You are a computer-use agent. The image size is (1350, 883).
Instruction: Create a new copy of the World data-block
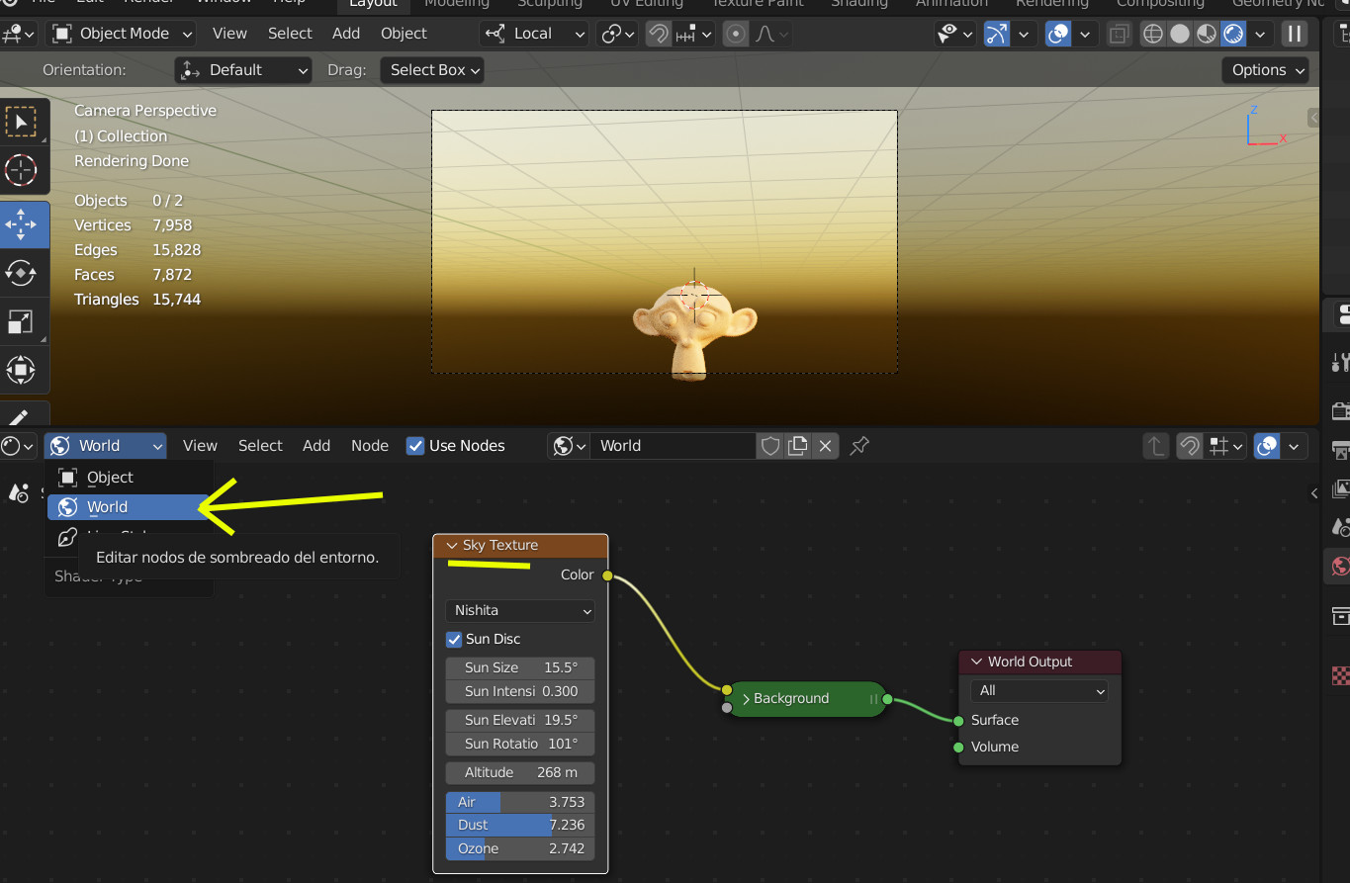797,446
